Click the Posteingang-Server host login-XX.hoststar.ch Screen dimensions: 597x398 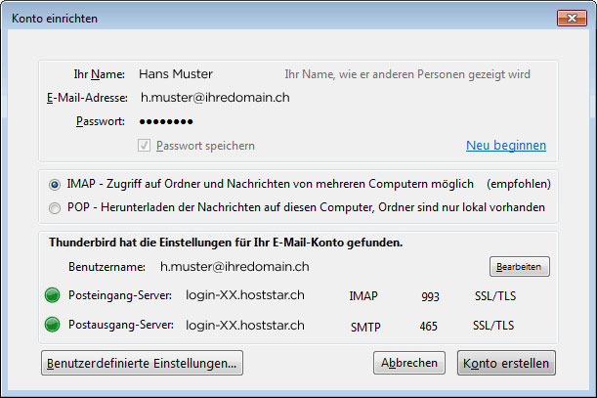point(245,295)
